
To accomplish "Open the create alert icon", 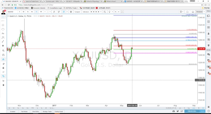I will [x=105, y=12].
